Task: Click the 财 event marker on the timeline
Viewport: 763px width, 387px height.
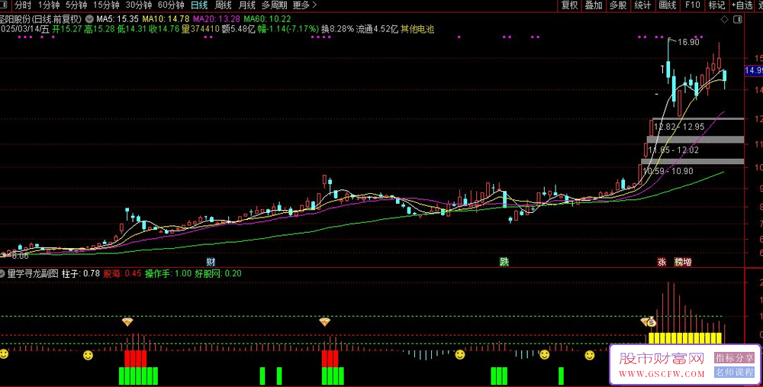Action: tap(211, 262)
